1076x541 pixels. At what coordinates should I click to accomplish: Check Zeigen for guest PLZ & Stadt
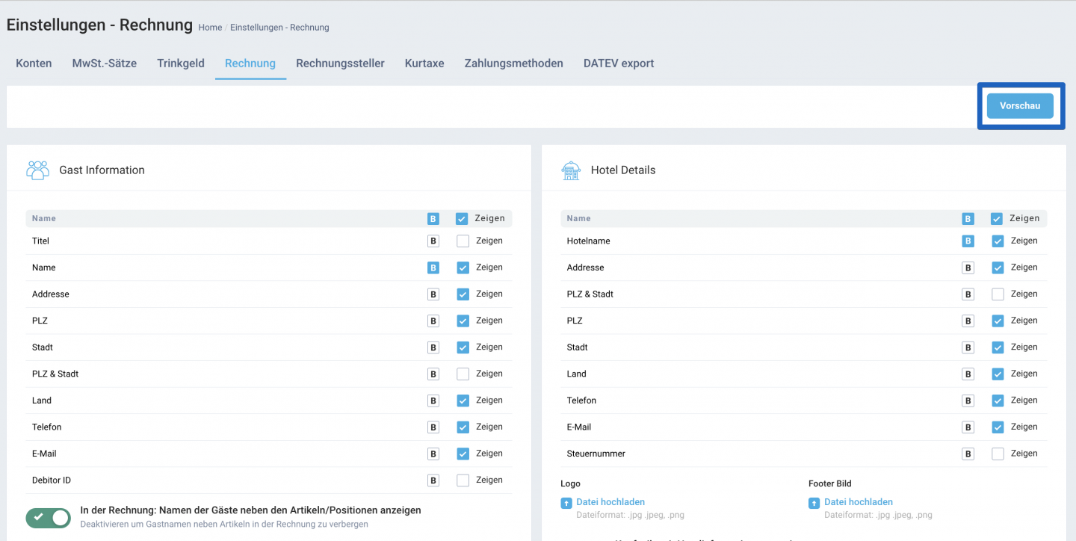point(463,374)
